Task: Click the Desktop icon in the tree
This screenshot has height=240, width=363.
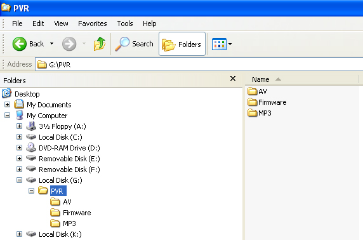Action: [7, 93]
